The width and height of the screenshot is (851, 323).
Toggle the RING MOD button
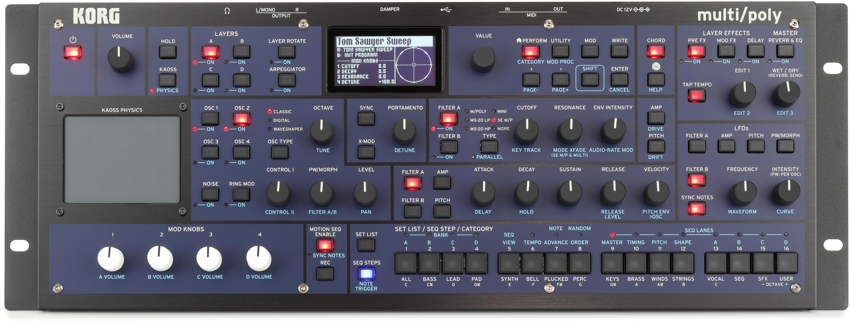point(241,195)
